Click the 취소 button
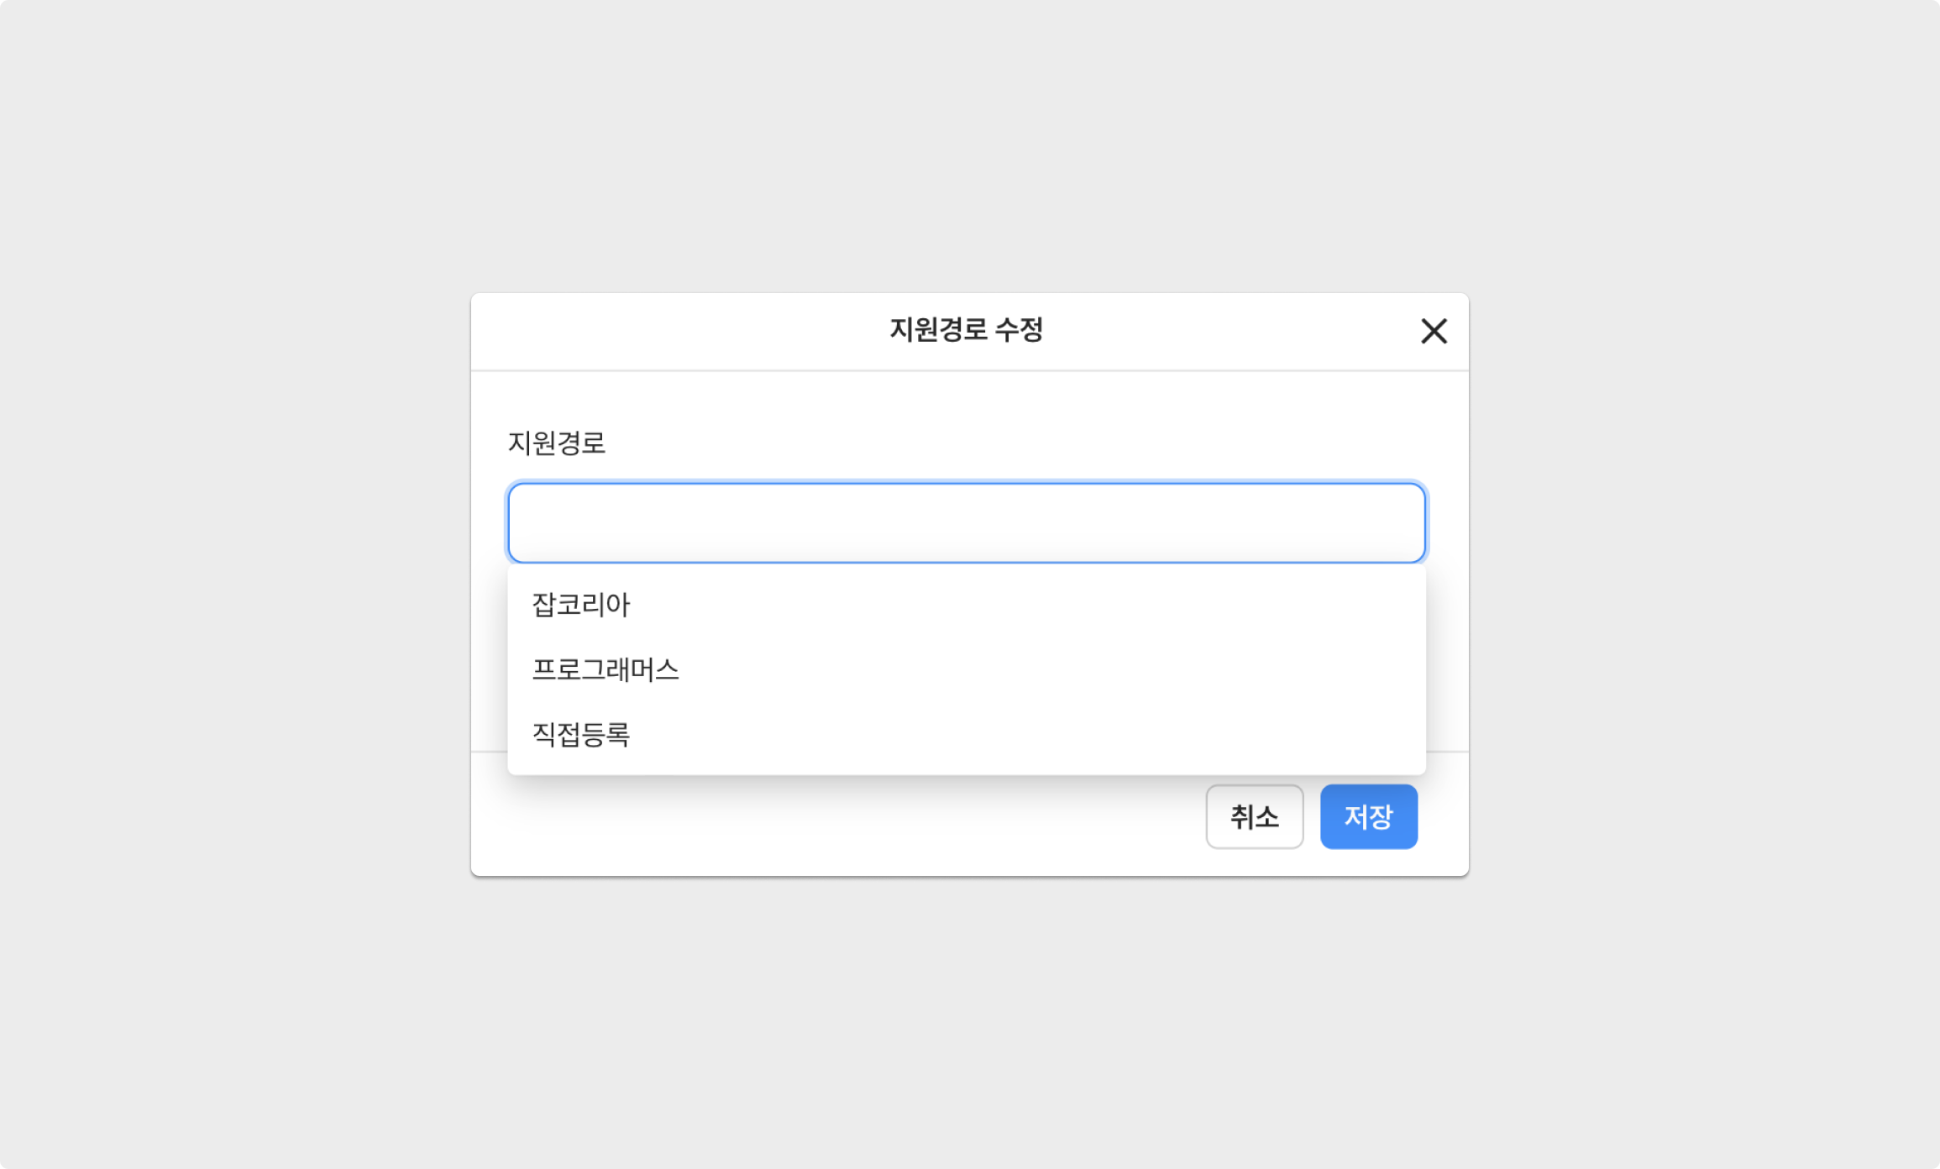1940x1169 pixels. point(1254,816)
